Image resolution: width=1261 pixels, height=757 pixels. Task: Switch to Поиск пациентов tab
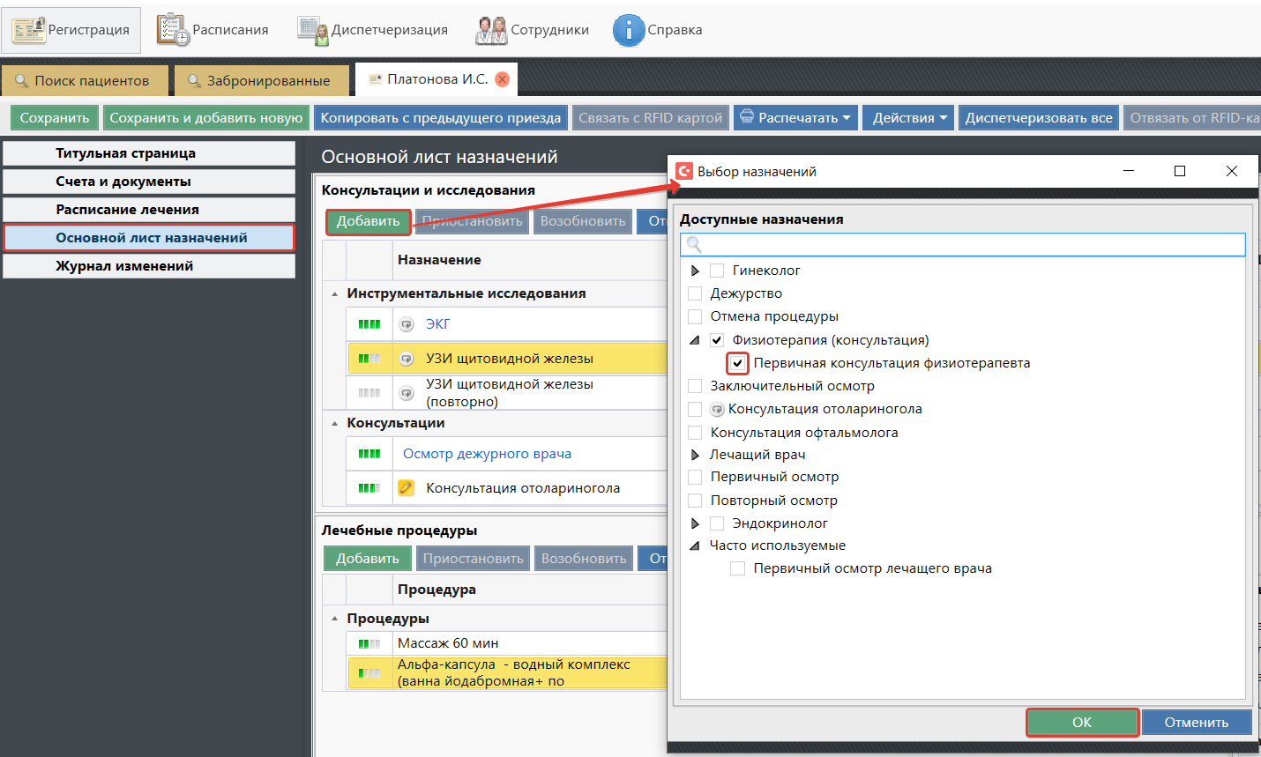point(84,80)
